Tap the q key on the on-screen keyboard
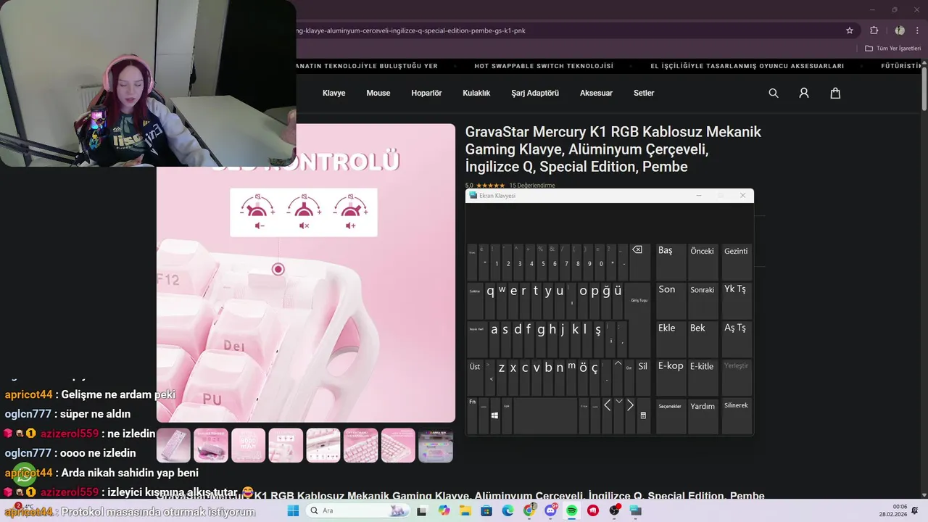 pos(491,300)
